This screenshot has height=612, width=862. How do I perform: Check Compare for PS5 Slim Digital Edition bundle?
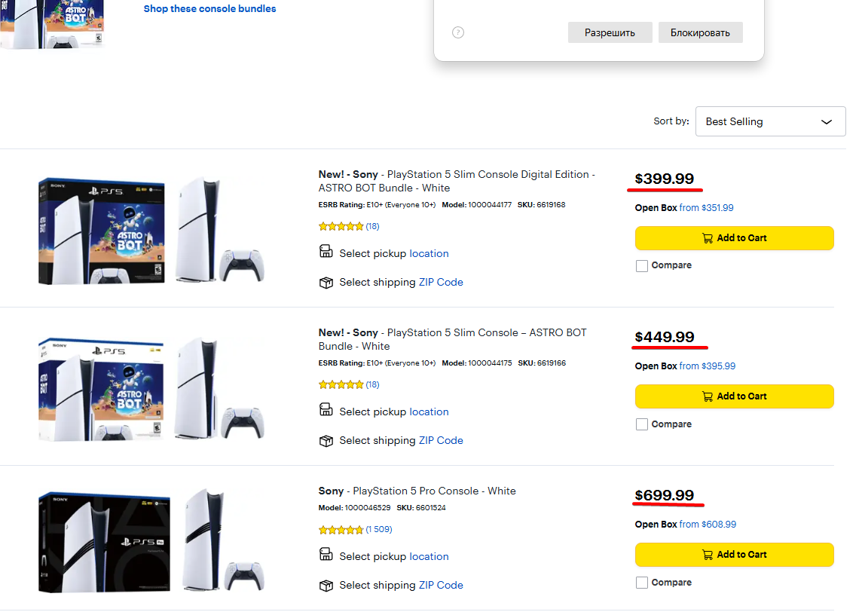tap(642, 266)
